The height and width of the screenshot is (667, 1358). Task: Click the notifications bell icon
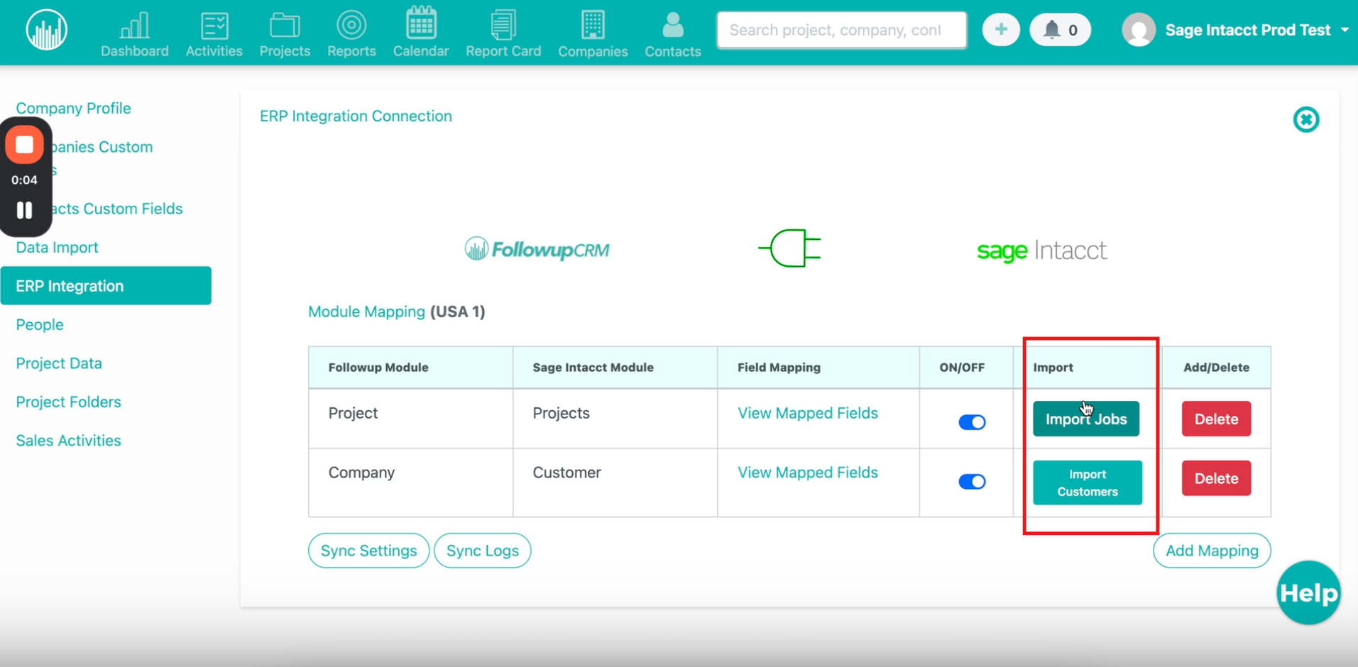point(1052,30)
